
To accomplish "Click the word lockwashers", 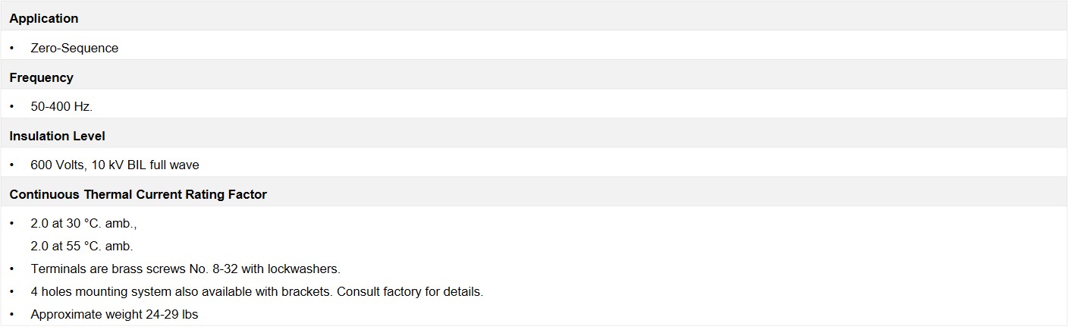I will [x=306, y=269].
